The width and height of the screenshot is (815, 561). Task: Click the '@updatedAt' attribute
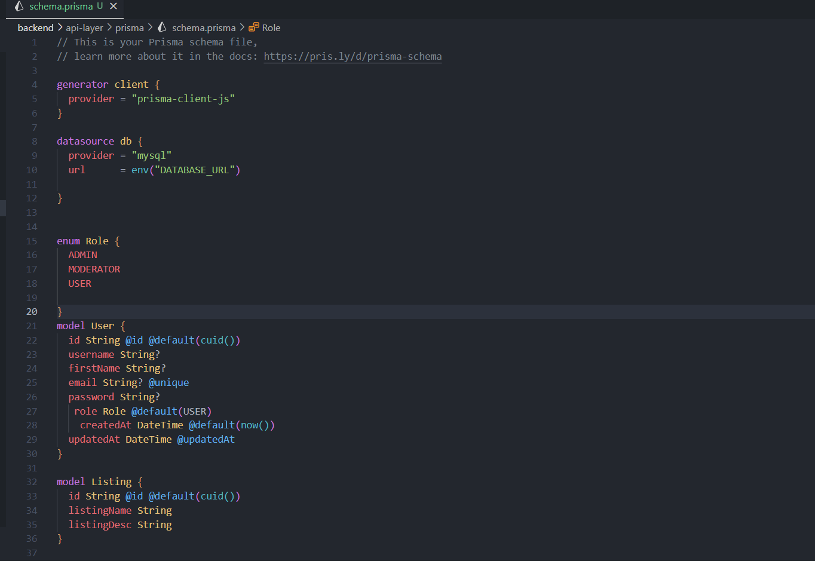point(206,440)
